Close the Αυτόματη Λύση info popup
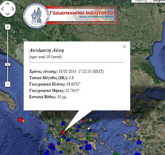This screenshot has height=155, width=165. point(124,47)
